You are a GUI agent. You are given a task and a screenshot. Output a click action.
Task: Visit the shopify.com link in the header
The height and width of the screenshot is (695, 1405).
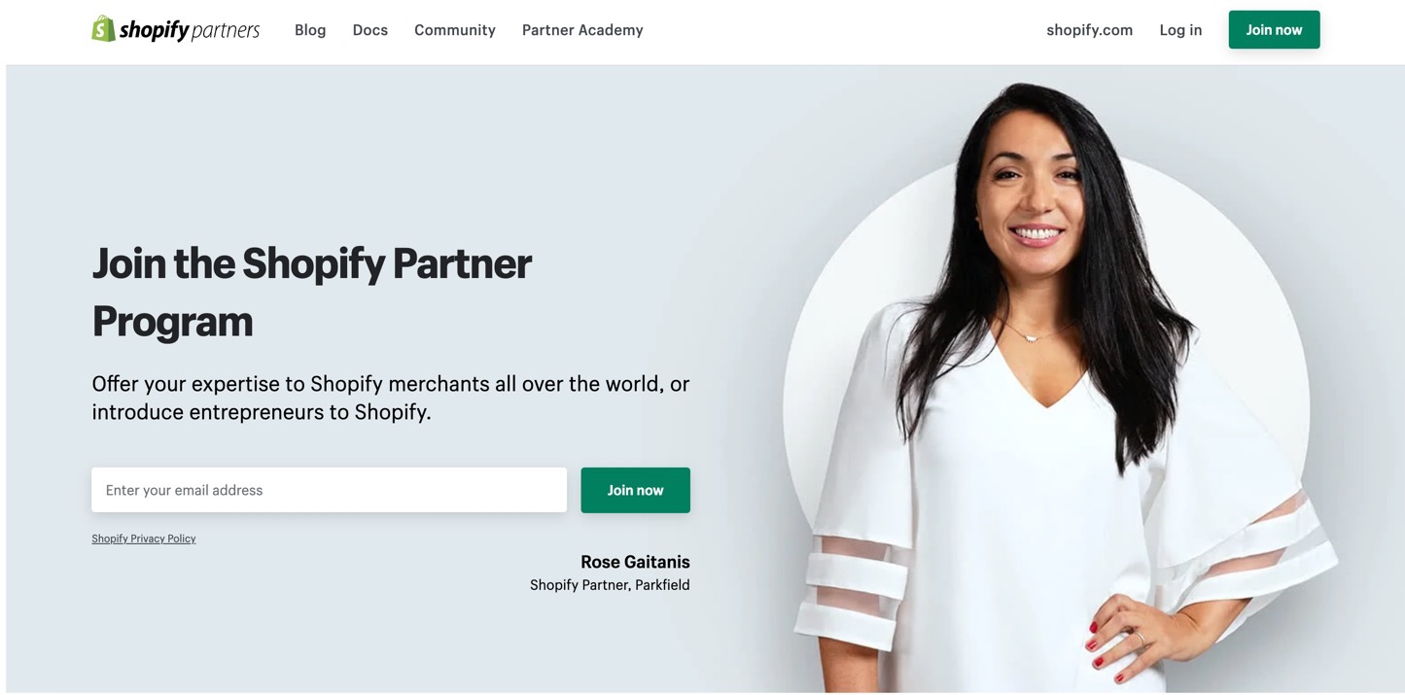[x=1089, y=30]
